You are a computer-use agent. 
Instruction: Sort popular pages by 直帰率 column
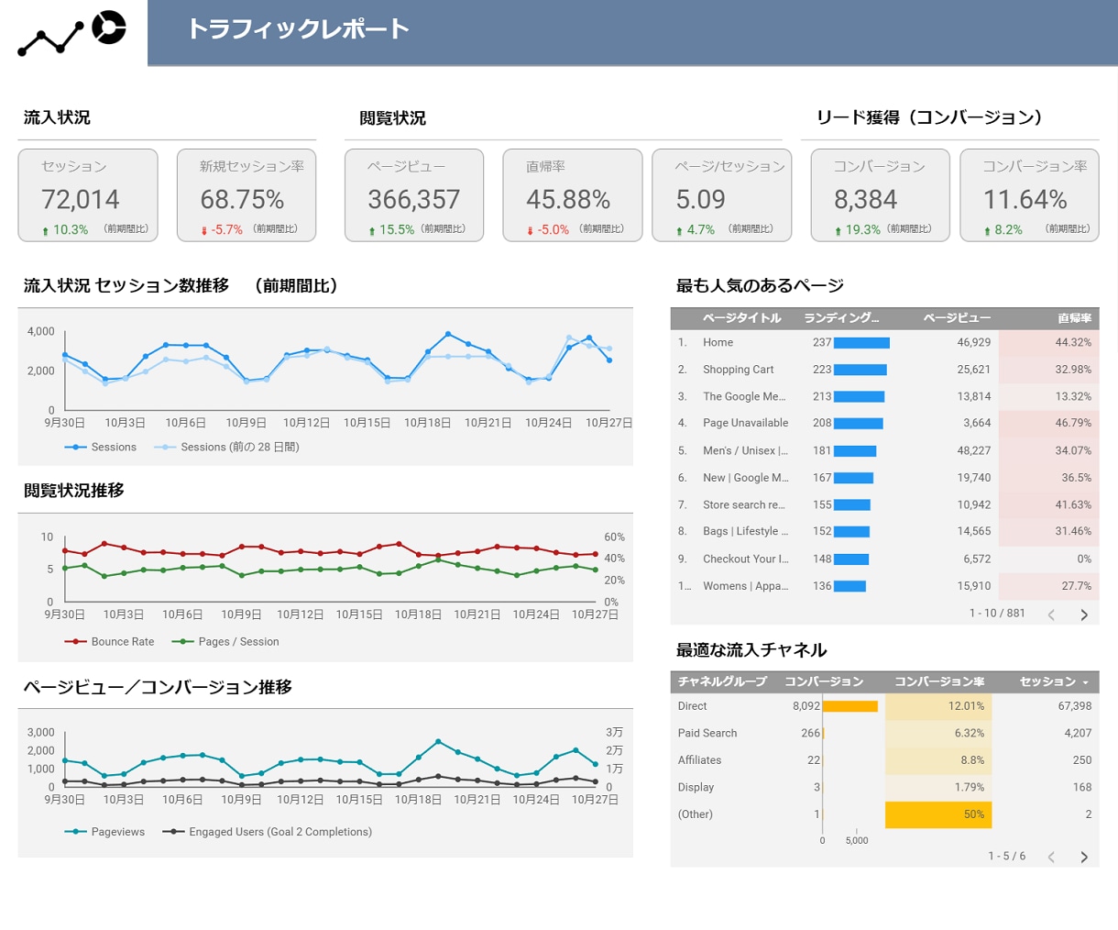tap(1074, 318)
